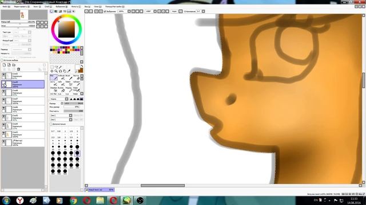Screen dimensions: 366x205
Task: Open the stabilizer value dropdown
Action: [204, 11]
